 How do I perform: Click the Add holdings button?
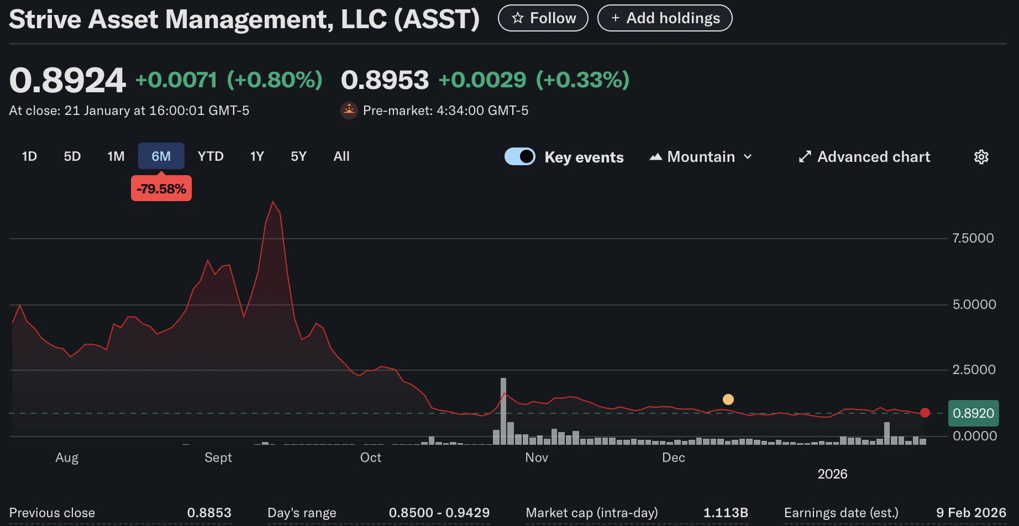point(665,18)
